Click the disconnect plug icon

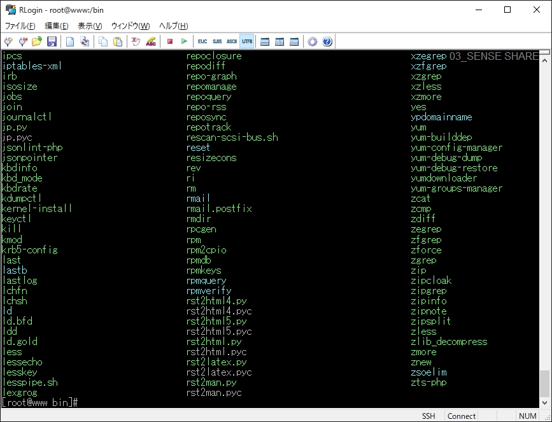click(23, 41)
